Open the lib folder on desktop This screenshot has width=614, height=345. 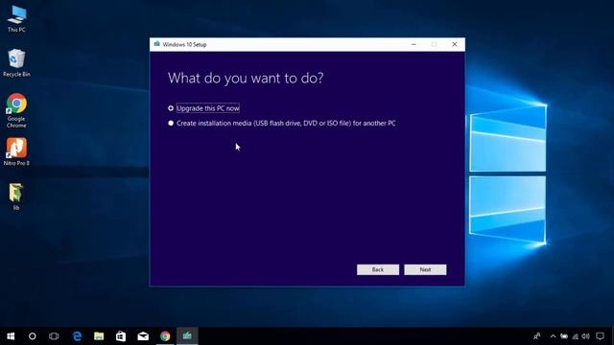[x=16, y=196]
